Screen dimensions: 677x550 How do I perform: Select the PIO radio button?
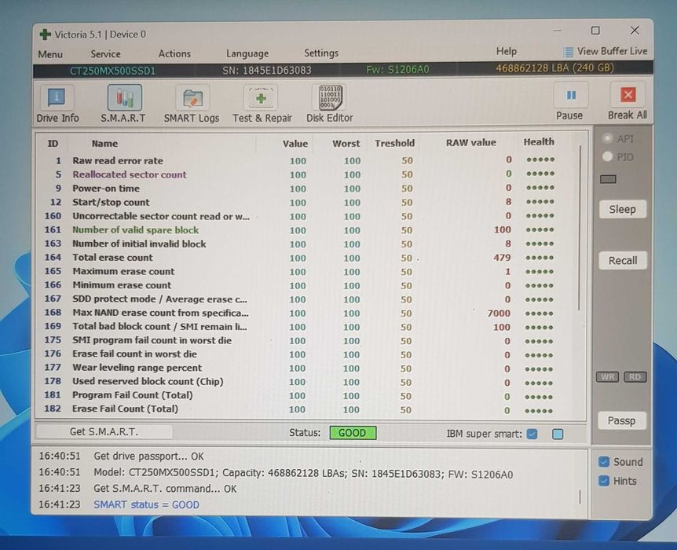tap(607, 156)
